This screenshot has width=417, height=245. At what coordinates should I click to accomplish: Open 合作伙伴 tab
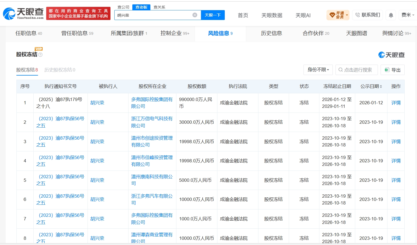[316, 33]
